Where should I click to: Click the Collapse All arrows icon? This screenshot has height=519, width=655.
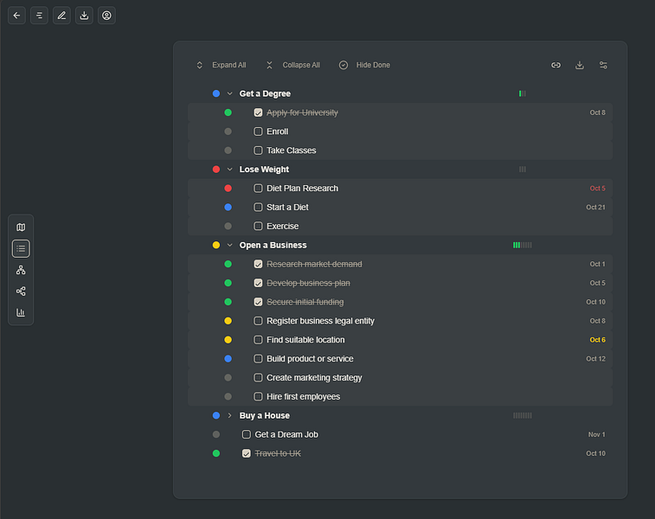(269, 65)
